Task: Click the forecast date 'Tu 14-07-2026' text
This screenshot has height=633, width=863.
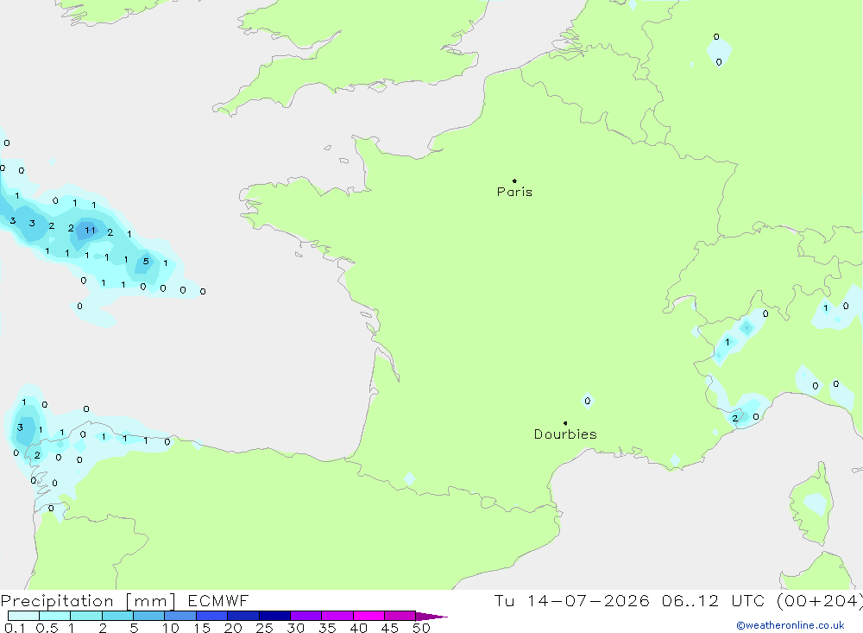Action: click(571, 601)
